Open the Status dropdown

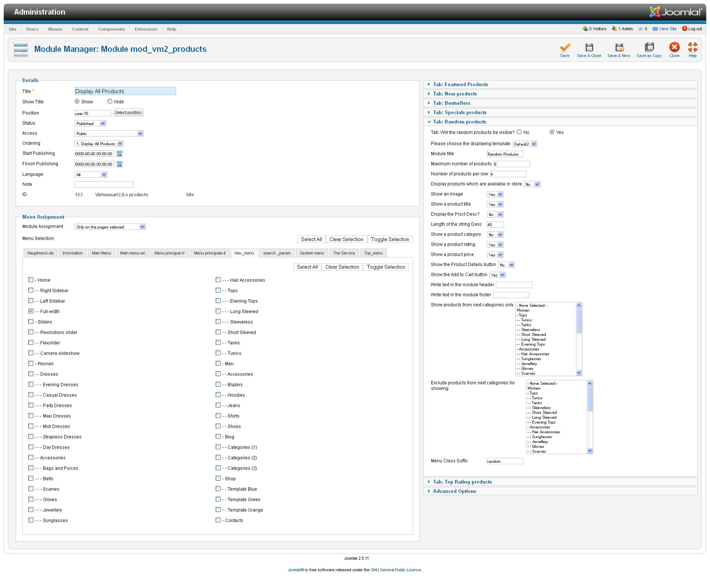pos(91,124)
